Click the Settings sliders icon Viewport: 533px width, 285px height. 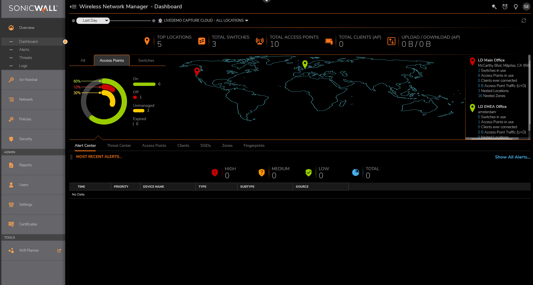click(x=11, y=205)
